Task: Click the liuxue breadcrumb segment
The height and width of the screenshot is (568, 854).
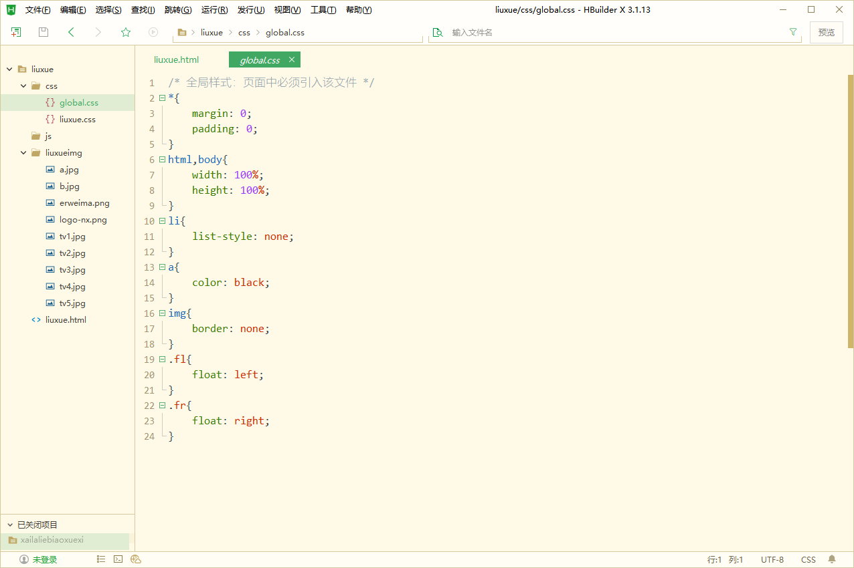Action: click(211, 32)
